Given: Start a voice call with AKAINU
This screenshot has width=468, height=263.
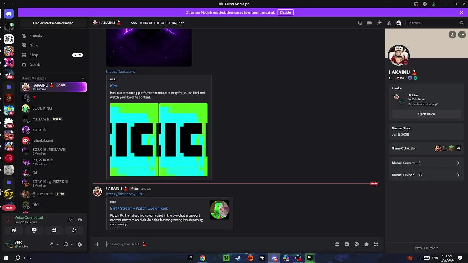Looking at the screenshot, I should point(360,23).
